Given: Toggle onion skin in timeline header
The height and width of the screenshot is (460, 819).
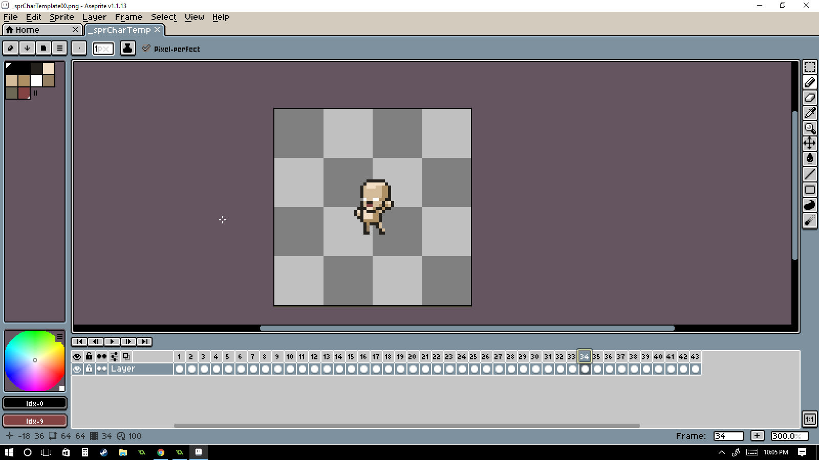Looking at the screenshot, I should 126,357.
